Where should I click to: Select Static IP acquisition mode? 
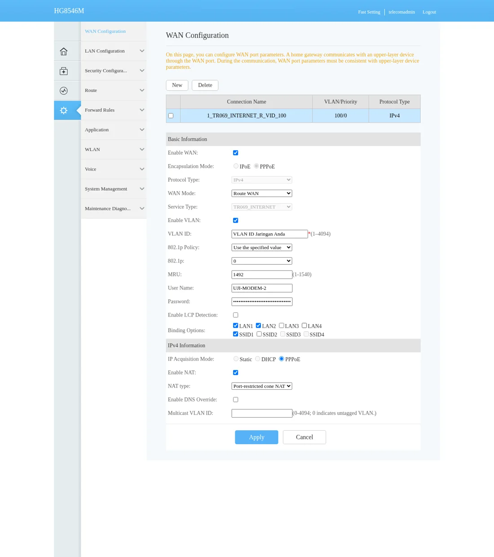[x=236, y=359]
